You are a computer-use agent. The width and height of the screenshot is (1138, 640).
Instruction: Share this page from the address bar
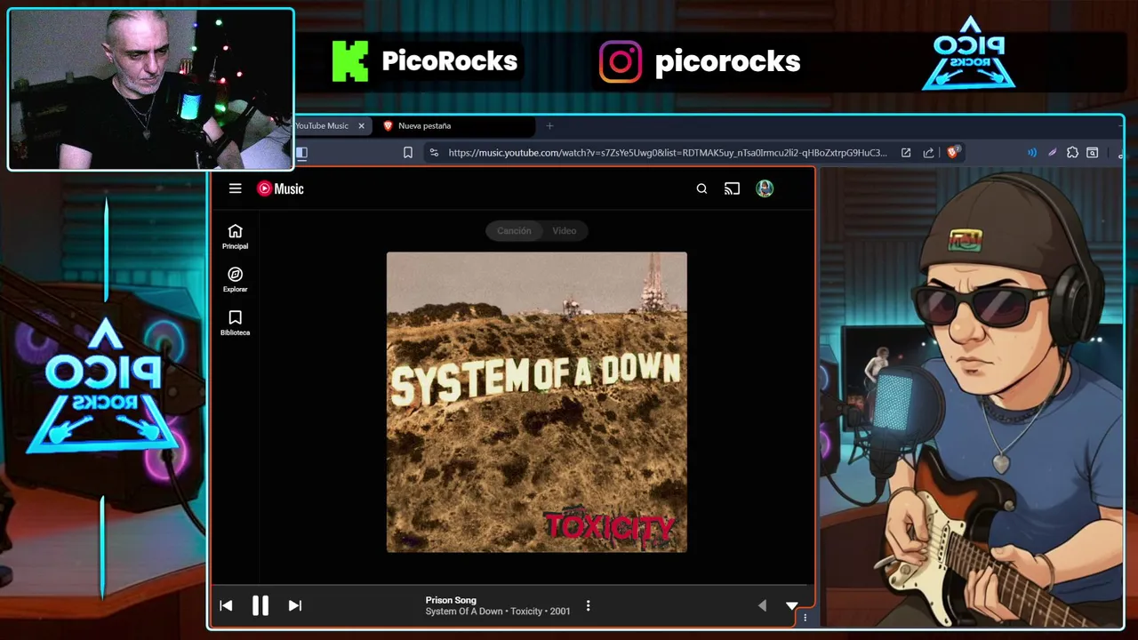[x=929, y=153]
